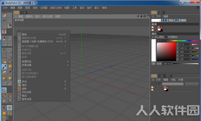
Task: Toggle the 混合 button in color panel
Action: [171, 20]
